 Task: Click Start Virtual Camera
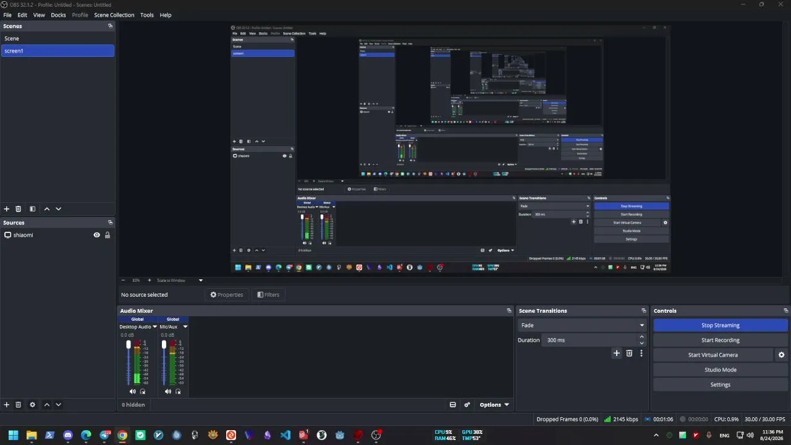click(713, 355)
